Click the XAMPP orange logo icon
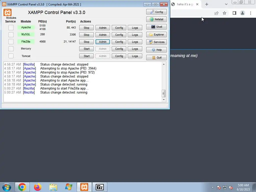The height and width of the screenshot is (192, 256). pos(7,12)
